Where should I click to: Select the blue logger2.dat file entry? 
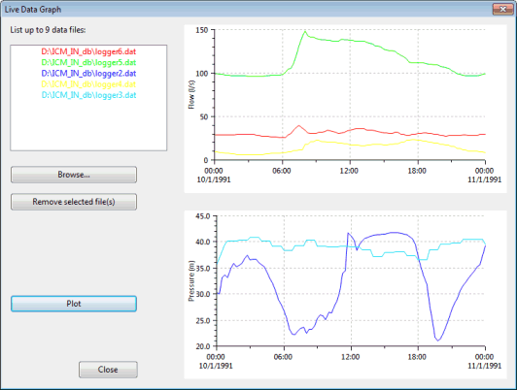88,74
